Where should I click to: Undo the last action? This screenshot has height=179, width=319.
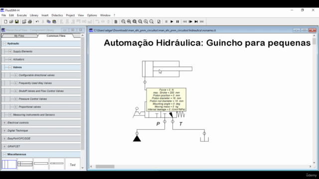point(37,21)
